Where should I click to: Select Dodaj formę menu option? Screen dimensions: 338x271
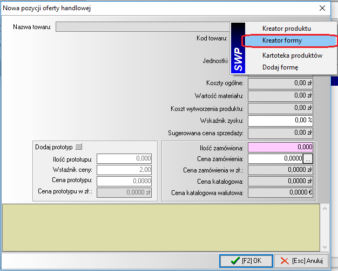[x=280, y=67]
